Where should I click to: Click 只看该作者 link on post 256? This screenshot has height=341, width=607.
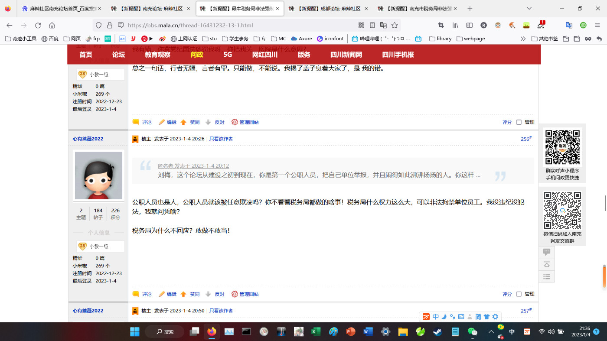pos(221,139)
